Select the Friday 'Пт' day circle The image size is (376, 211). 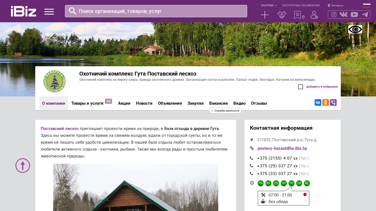coord(291,183)
